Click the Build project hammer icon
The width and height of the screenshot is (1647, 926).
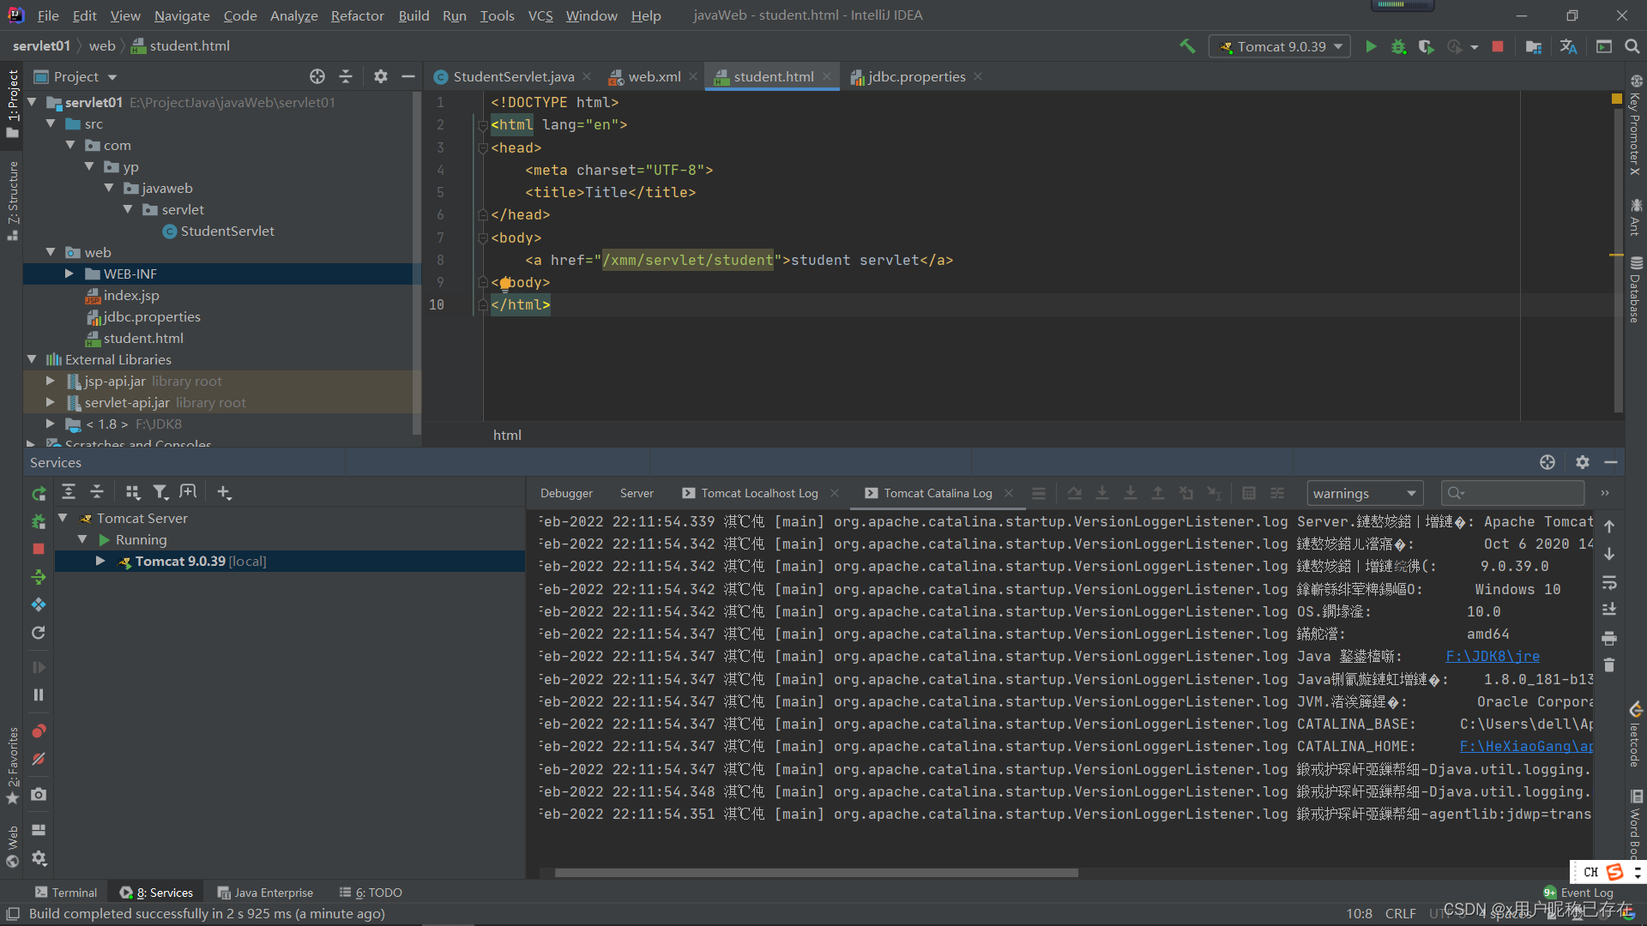point(1187,46)
